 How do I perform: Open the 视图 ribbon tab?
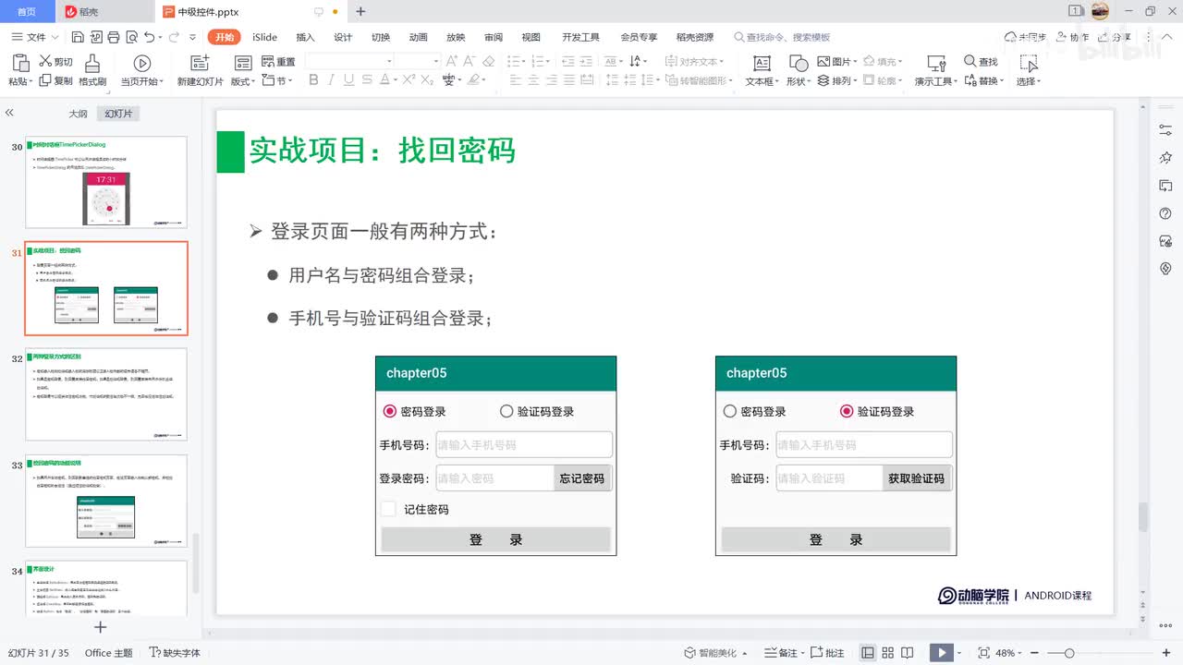pos(531,37)
